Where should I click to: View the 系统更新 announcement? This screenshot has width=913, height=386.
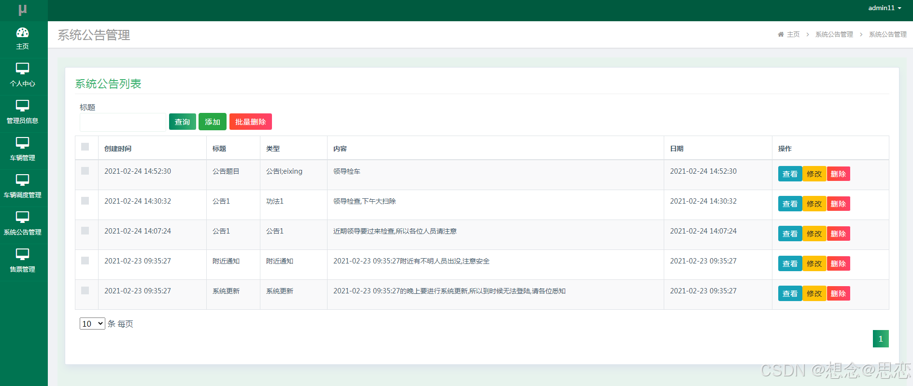[x=790, y=293]
